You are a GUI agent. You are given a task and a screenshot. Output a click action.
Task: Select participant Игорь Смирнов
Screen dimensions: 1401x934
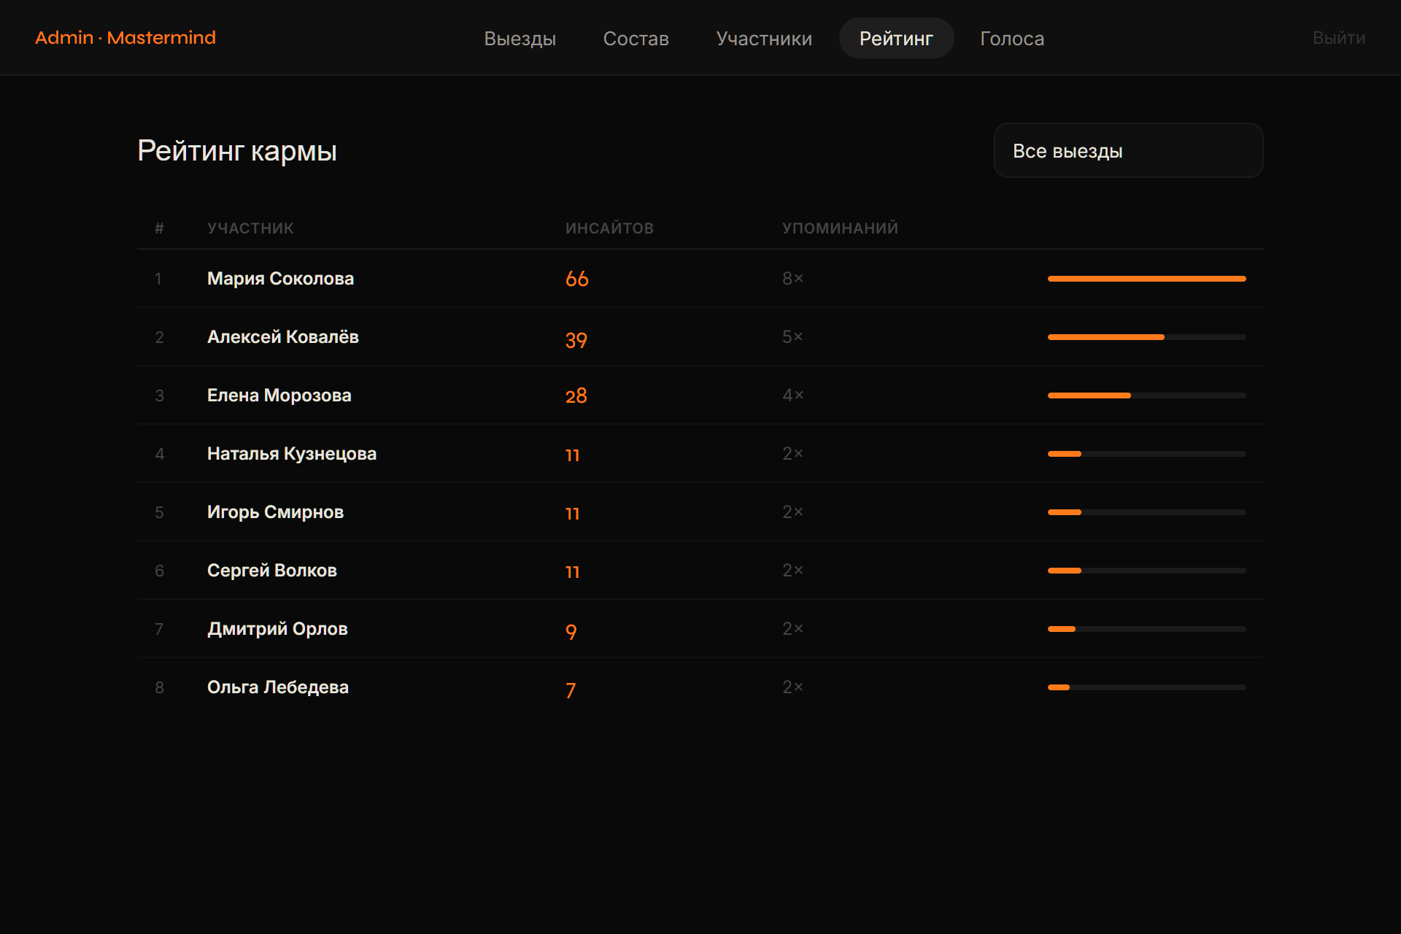click(x=275, y=512)
